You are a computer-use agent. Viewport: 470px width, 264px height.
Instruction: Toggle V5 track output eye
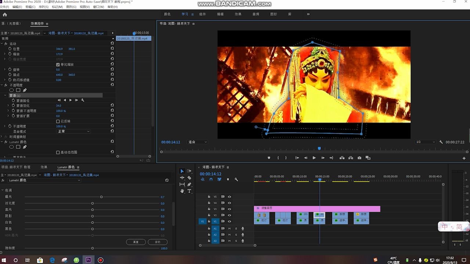coord(229,197)
